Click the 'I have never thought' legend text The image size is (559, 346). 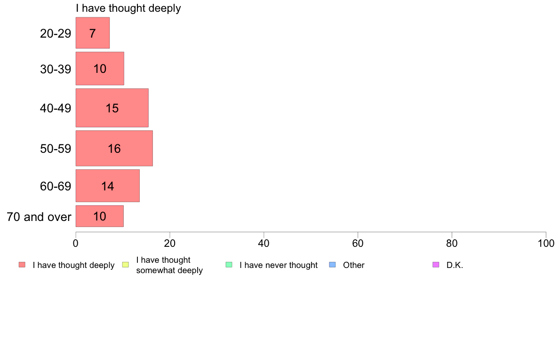tap(279, 265)
